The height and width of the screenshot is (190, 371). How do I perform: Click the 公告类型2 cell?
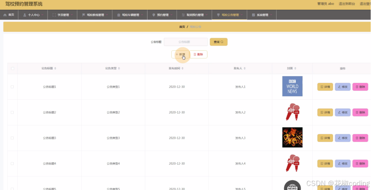click(x=113, y=112)
